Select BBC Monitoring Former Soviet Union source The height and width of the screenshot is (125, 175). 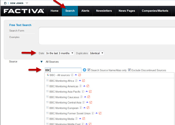point(70,113)
